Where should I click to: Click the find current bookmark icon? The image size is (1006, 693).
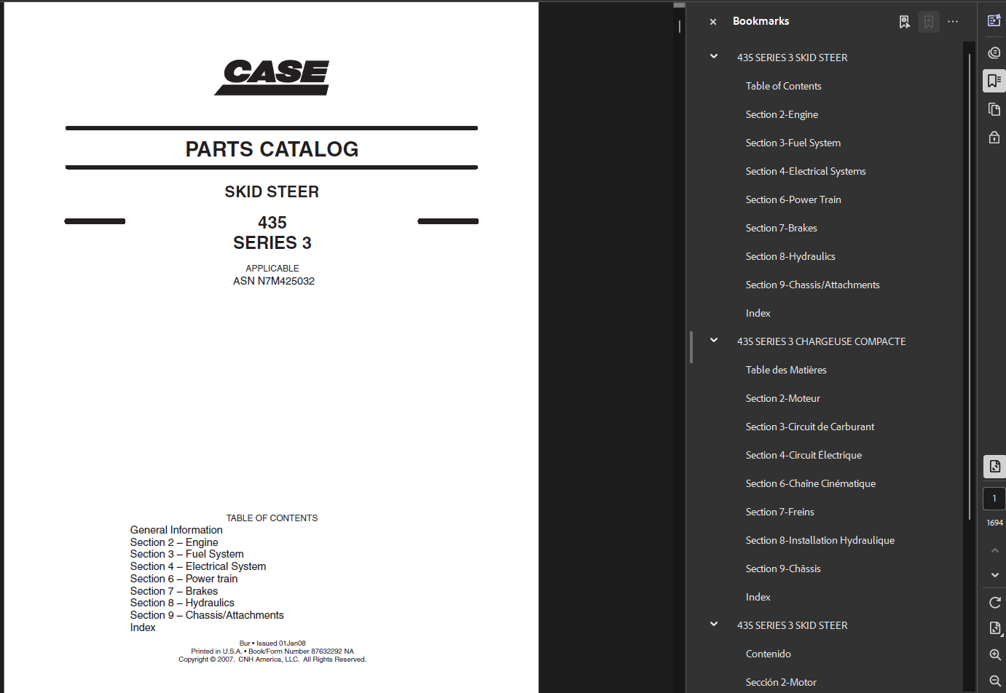coord(904,22)
